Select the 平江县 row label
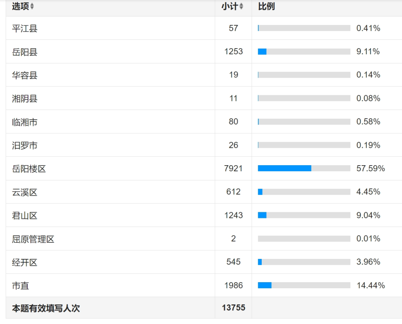 pos(25,29)
